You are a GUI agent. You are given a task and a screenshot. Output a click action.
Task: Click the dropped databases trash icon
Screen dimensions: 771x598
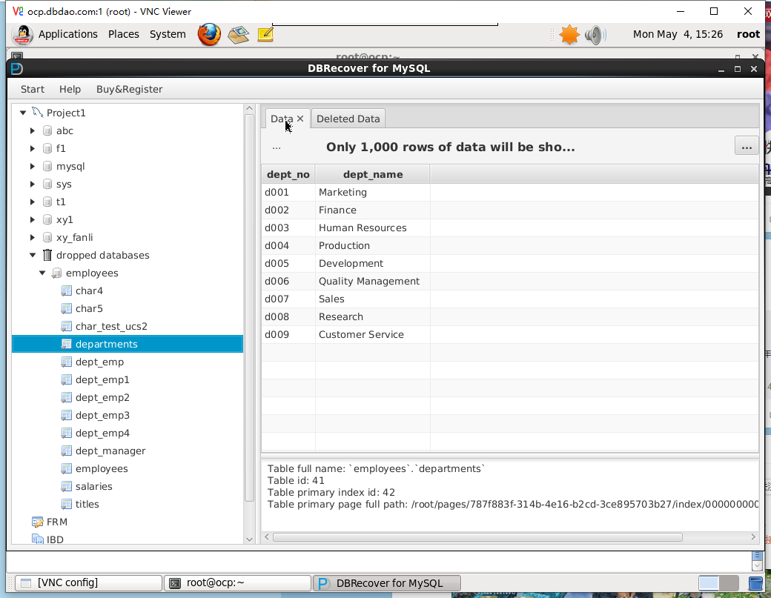(x=47, y=255)
